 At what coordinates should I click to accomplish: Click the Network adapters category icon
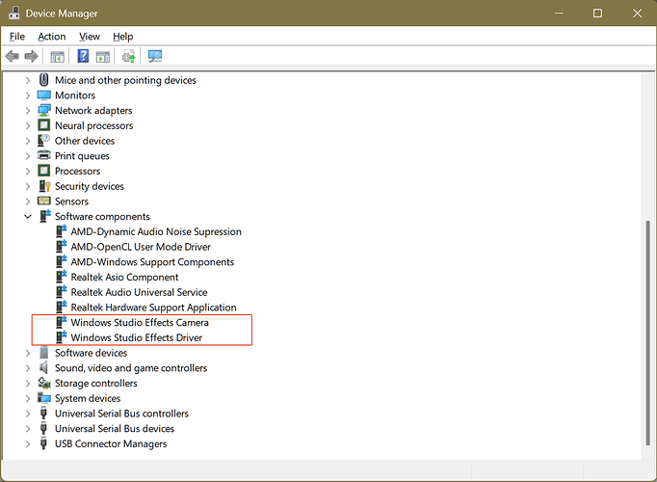44,110
